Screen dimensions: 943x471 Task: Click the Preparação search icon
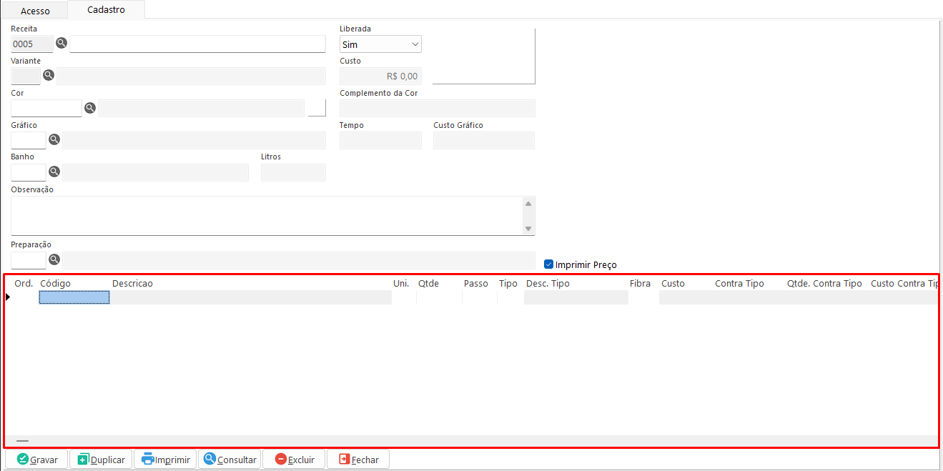coord(54,259)
